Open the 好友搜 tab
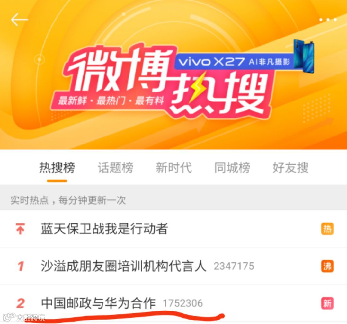This screenshot has height=324, width=347. click(x=290, y=168)
